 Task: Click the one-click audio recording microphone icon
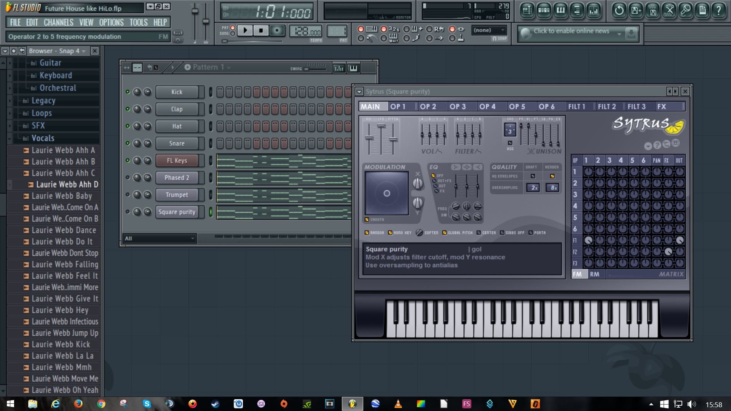[x=686, y=10]
